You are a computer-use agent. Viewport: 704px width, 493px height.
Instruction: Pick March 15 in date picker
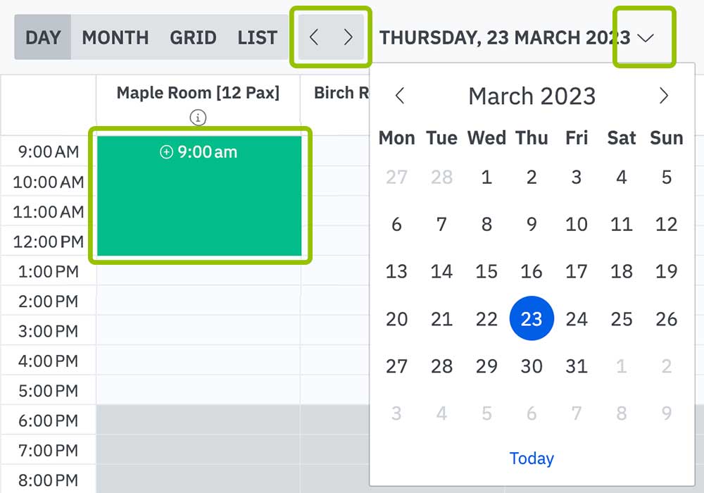point(486,272)
